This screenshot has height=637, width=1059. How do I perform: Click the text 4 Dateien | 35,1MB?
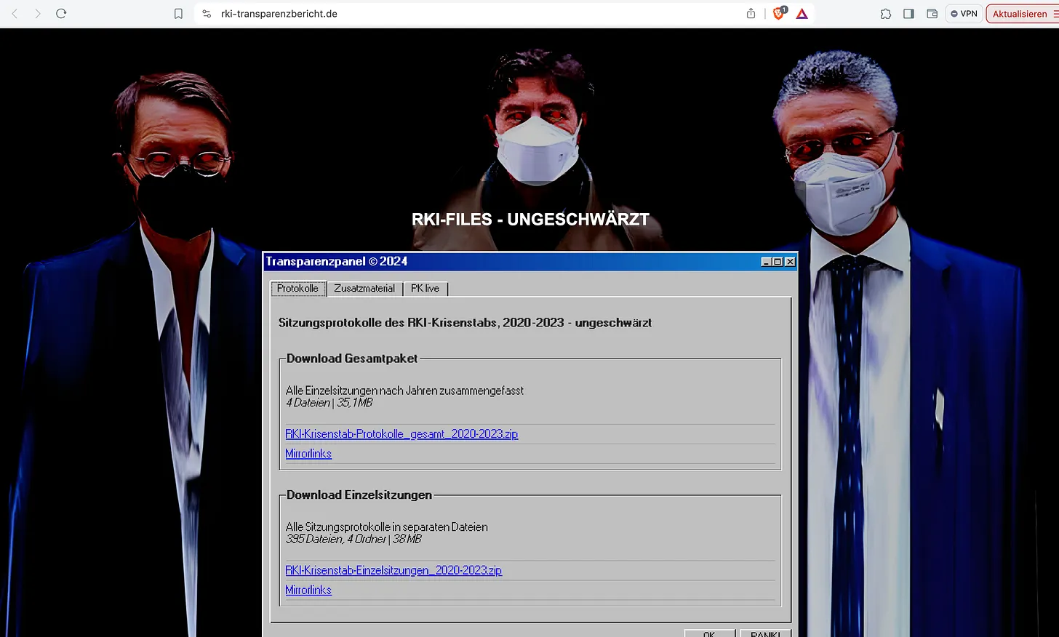point(329,403)
